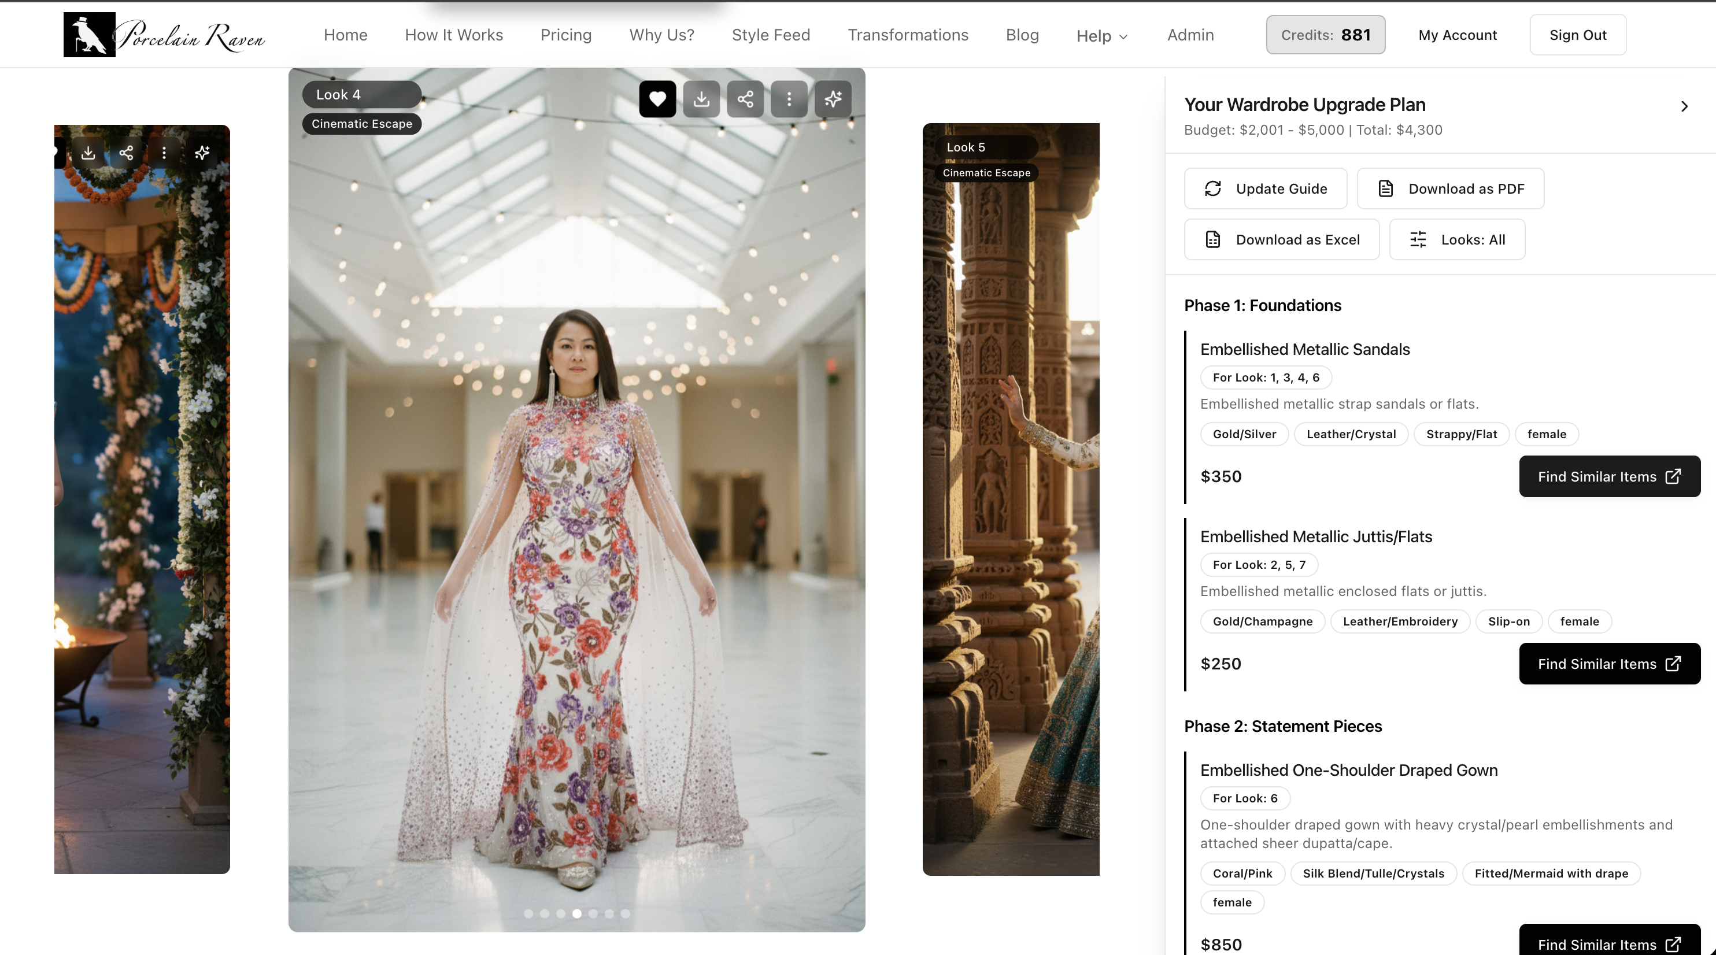The height and width of the screenshot is (955, 1716).
Task: Open the Looks: All filter
Action: pyautogui.click(x=1457, y=240)
